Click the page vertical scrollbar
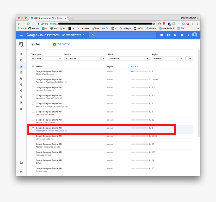Viewport: 216px width, 202px height. [199, 93]
